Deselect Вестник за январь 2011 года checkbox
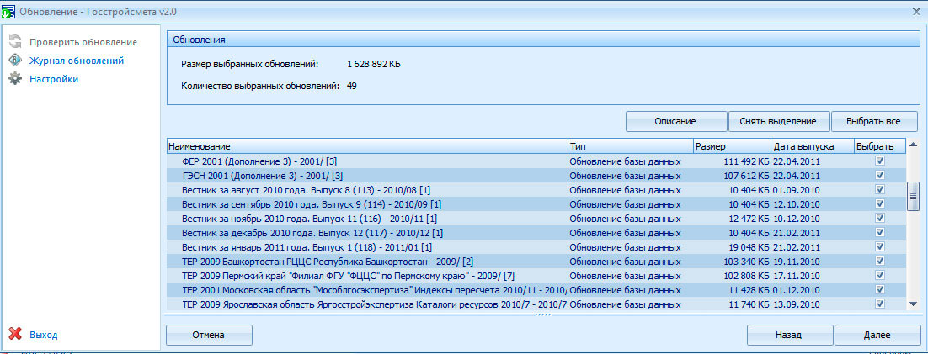The height and width of the screenshot is (354, 928). click(880, 247)
